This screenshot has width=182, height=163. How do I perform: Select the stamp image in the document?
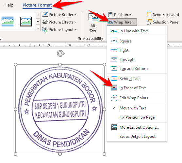[60, 110]
